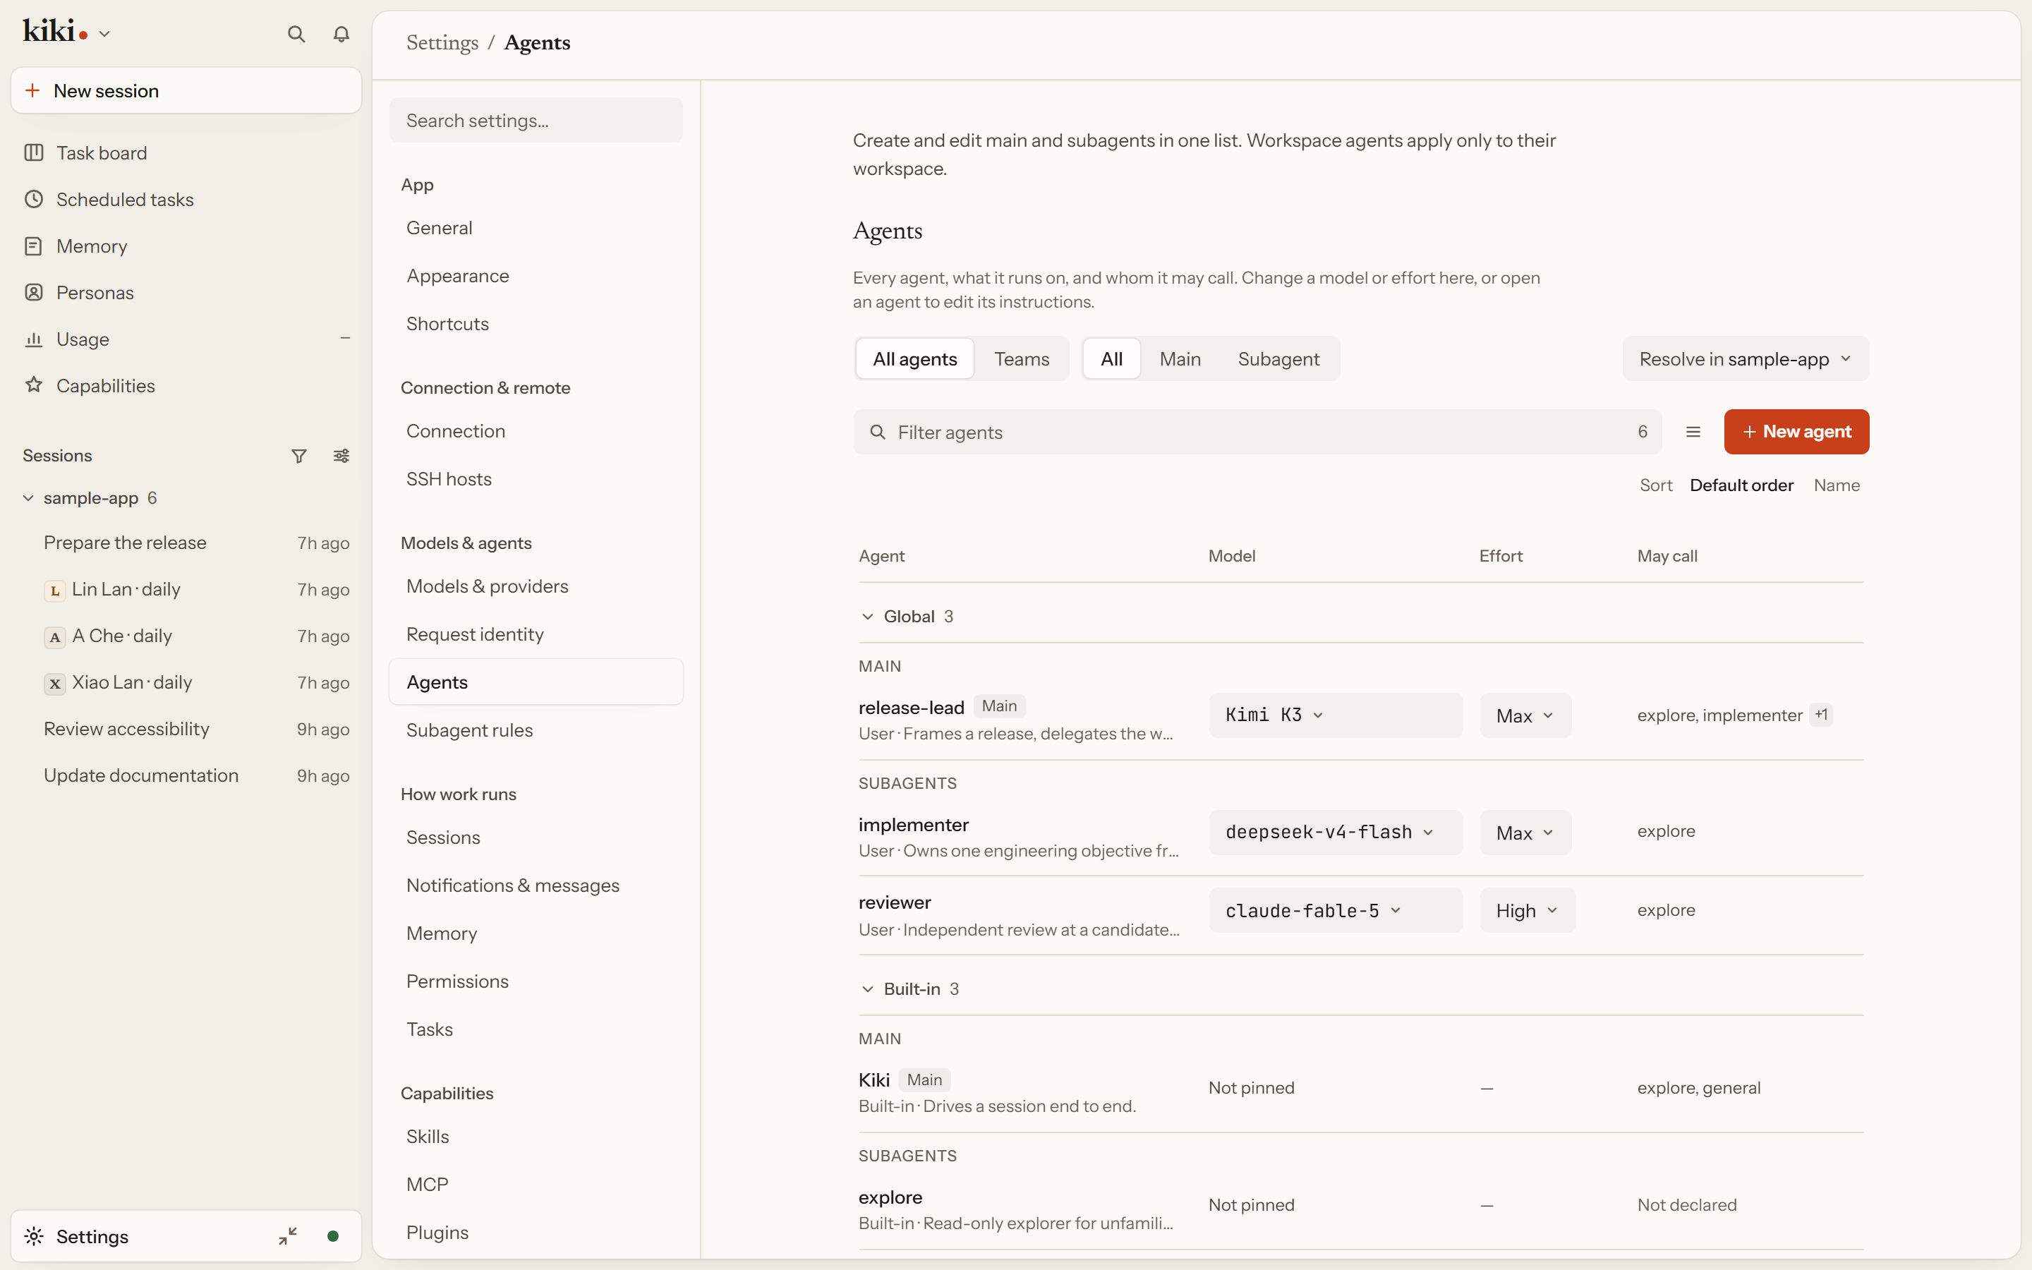Open Permissions settings
This screenshot has width=2032, height=1270.
(536, 981)
